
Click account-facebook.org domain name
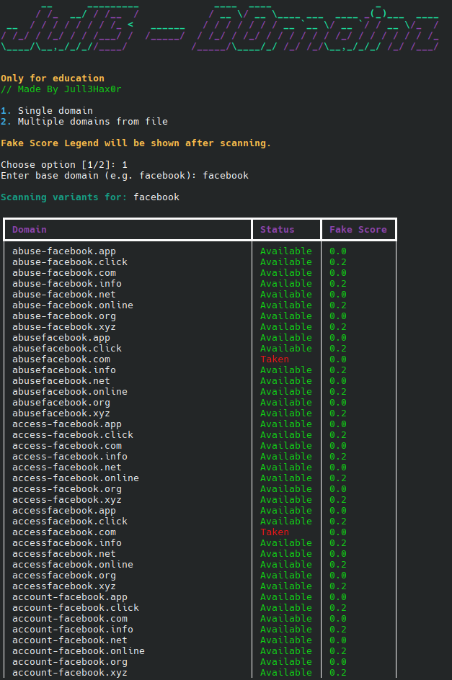click(70, 662)
